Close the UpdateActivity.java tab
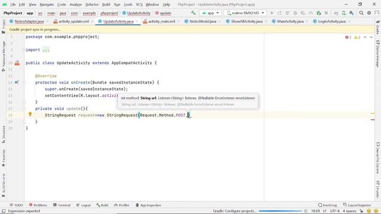The height and width of the screenshot is (214, 381). (137, 21)
